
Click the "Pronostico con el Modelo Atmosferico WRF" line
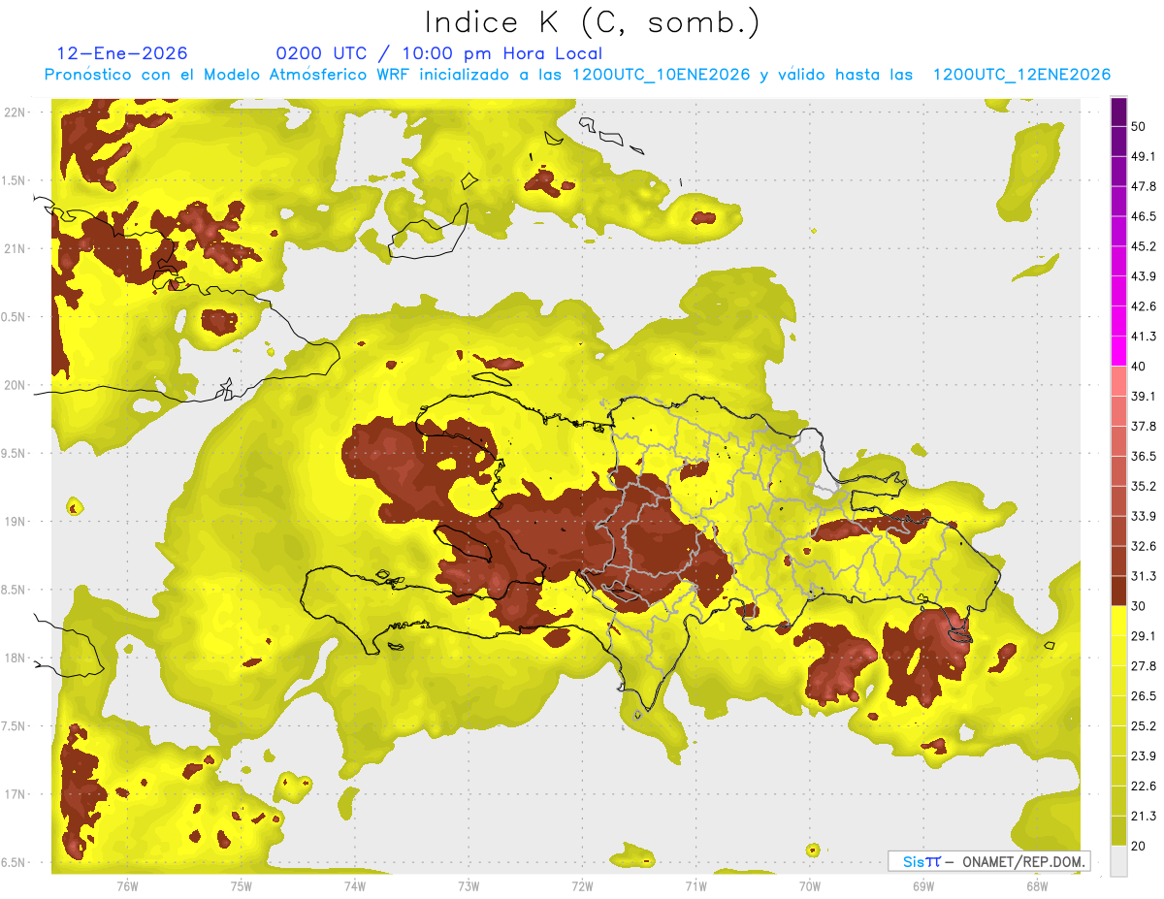577,75
